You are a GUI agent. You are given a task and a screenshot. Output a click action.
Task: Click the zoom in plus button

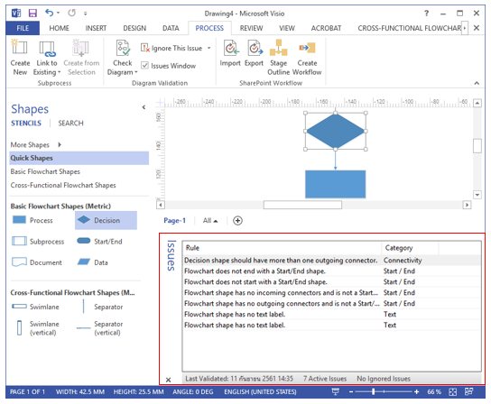coord(416,391)
